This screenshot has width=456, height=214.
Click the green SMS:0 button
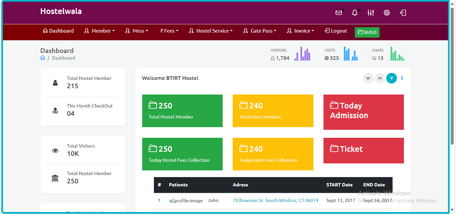coord(367,32)
